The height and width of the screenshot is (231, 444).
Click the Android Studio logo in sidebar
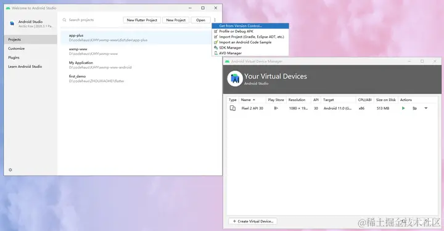[12, 23]
